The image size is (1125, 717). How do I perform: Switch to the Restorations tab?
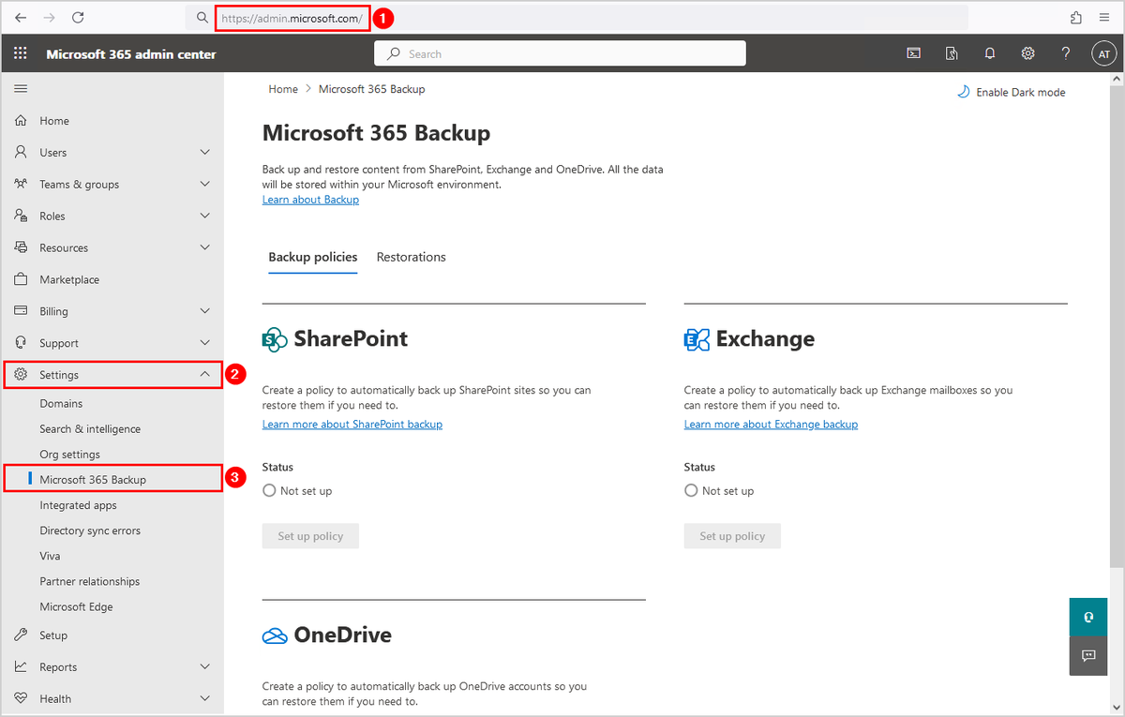(x=412, y=257)
